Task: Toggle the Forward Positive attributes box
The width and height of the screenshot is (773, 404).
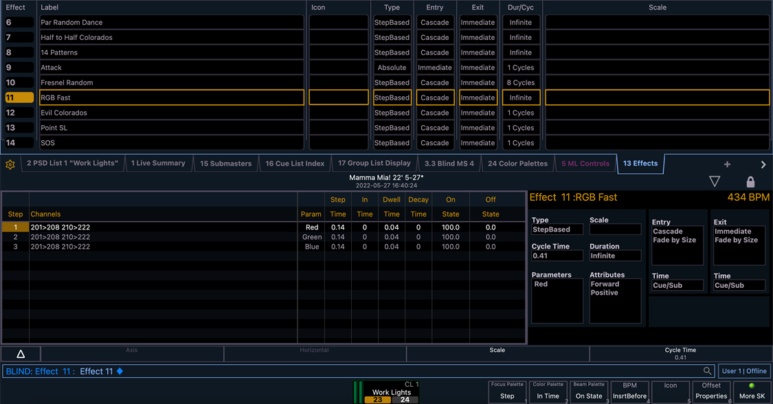Action: pos(615,301)
